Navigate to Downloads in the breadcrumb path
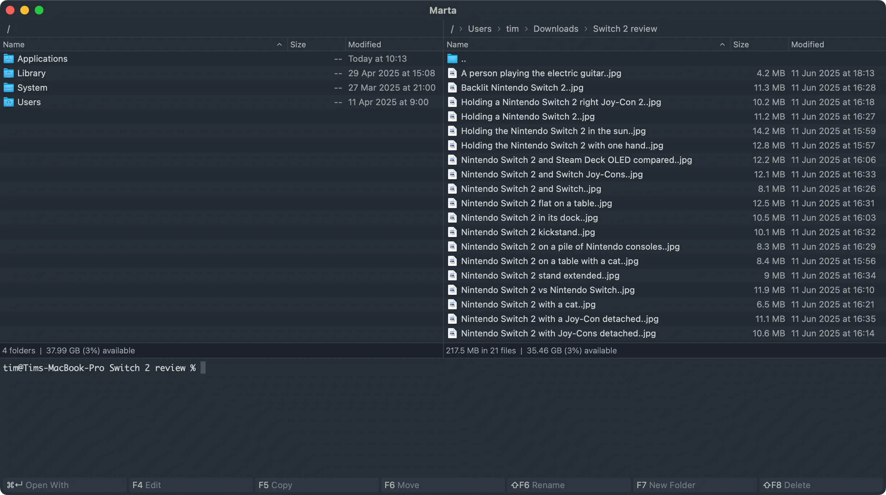 pyautogui.click(x=556, y=29)
